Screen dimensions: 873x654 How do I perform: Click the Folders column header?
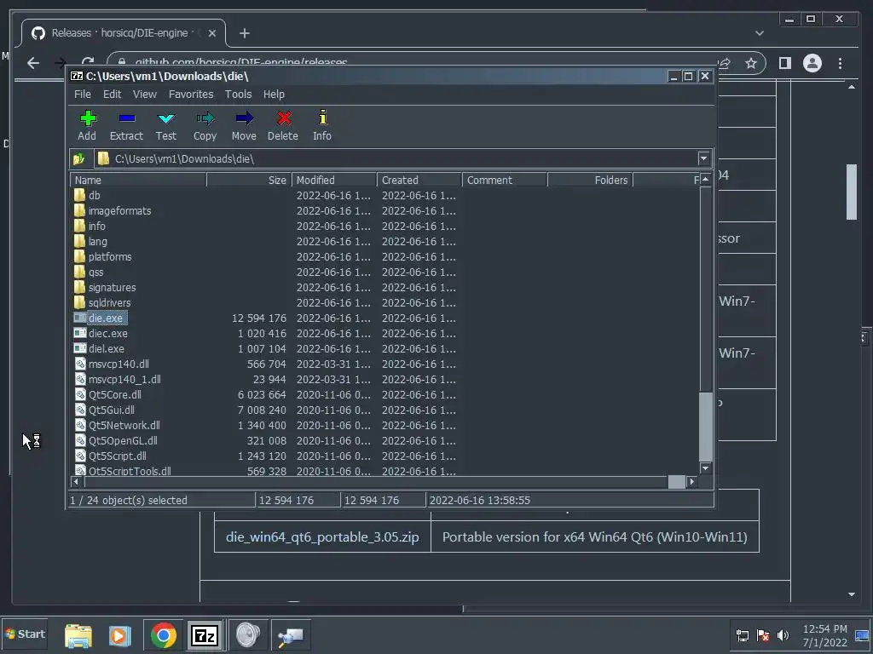tap(590, 180)
